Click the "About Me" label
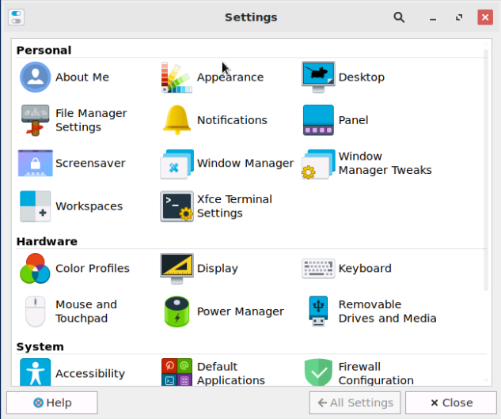 click(x=82, y=77)
